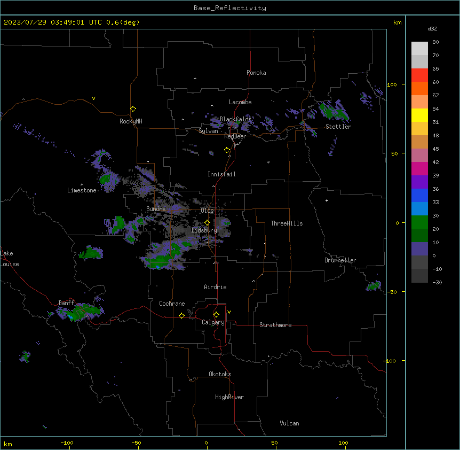The width and height of the screenshot is (460, 450).
Task: Select the red 65 dBZ color swatch
Action: click(x=419, y=75)
